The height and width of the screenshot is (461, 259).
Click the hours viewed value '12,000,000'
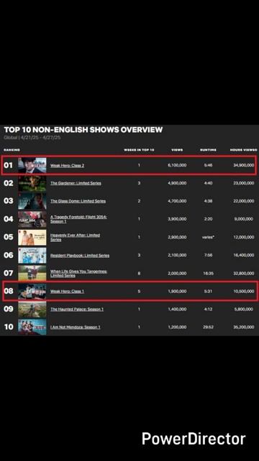244,237
